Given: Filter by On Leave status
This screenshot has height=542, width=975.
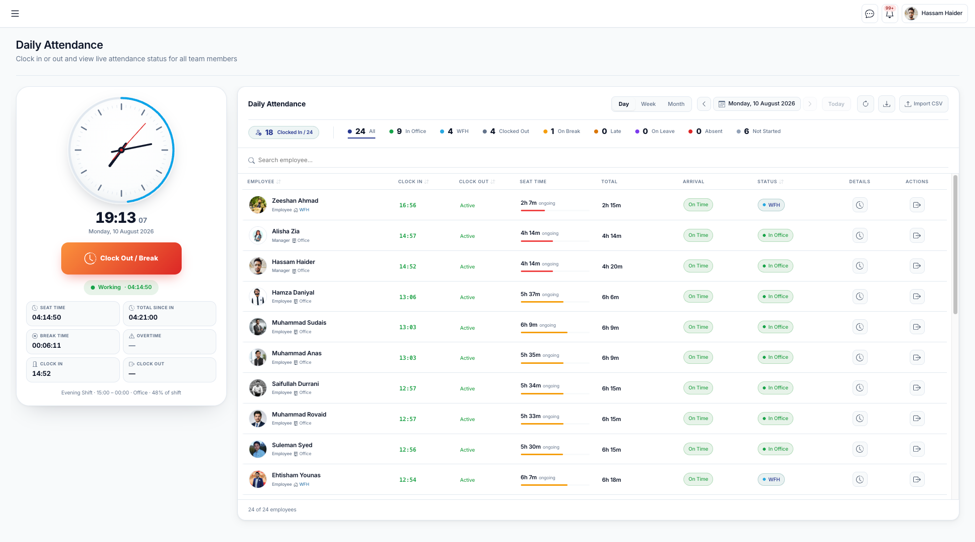Looking at the screenshot, I should point(655,131).
